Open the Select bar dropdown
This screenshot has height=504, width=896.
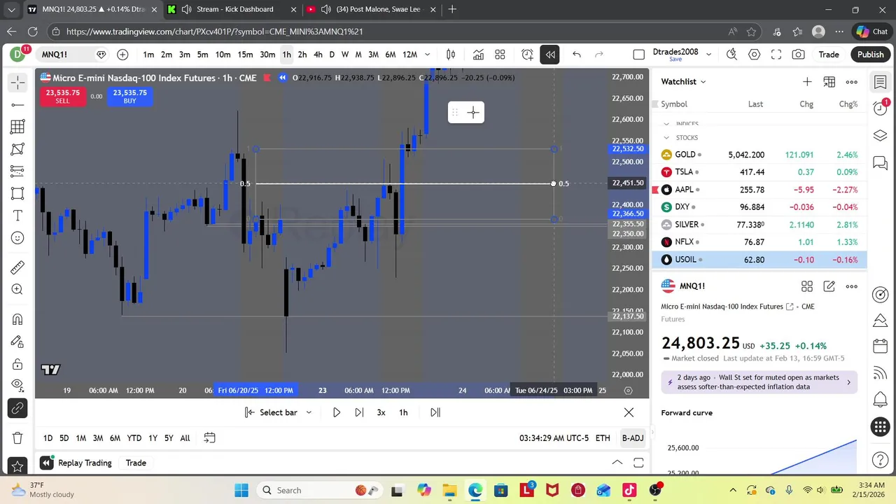[x=278, y=412]
